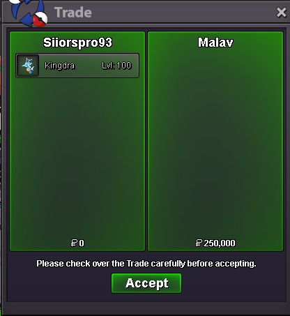The height and width of the screenshot is (316, 290).
Task: Click inside Malav's empty offer panel
Action: click(215, 144)
